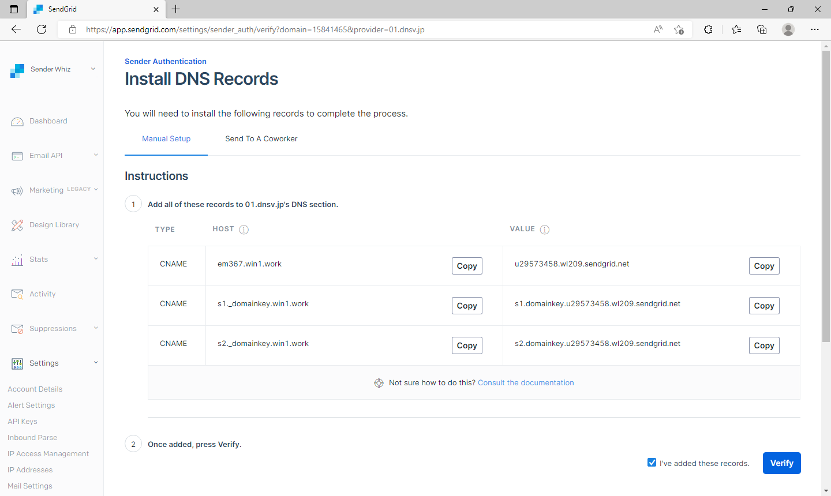Click the Read aloud icon
The width and height of the screenshot is (831, 496).
pos(658,29)
